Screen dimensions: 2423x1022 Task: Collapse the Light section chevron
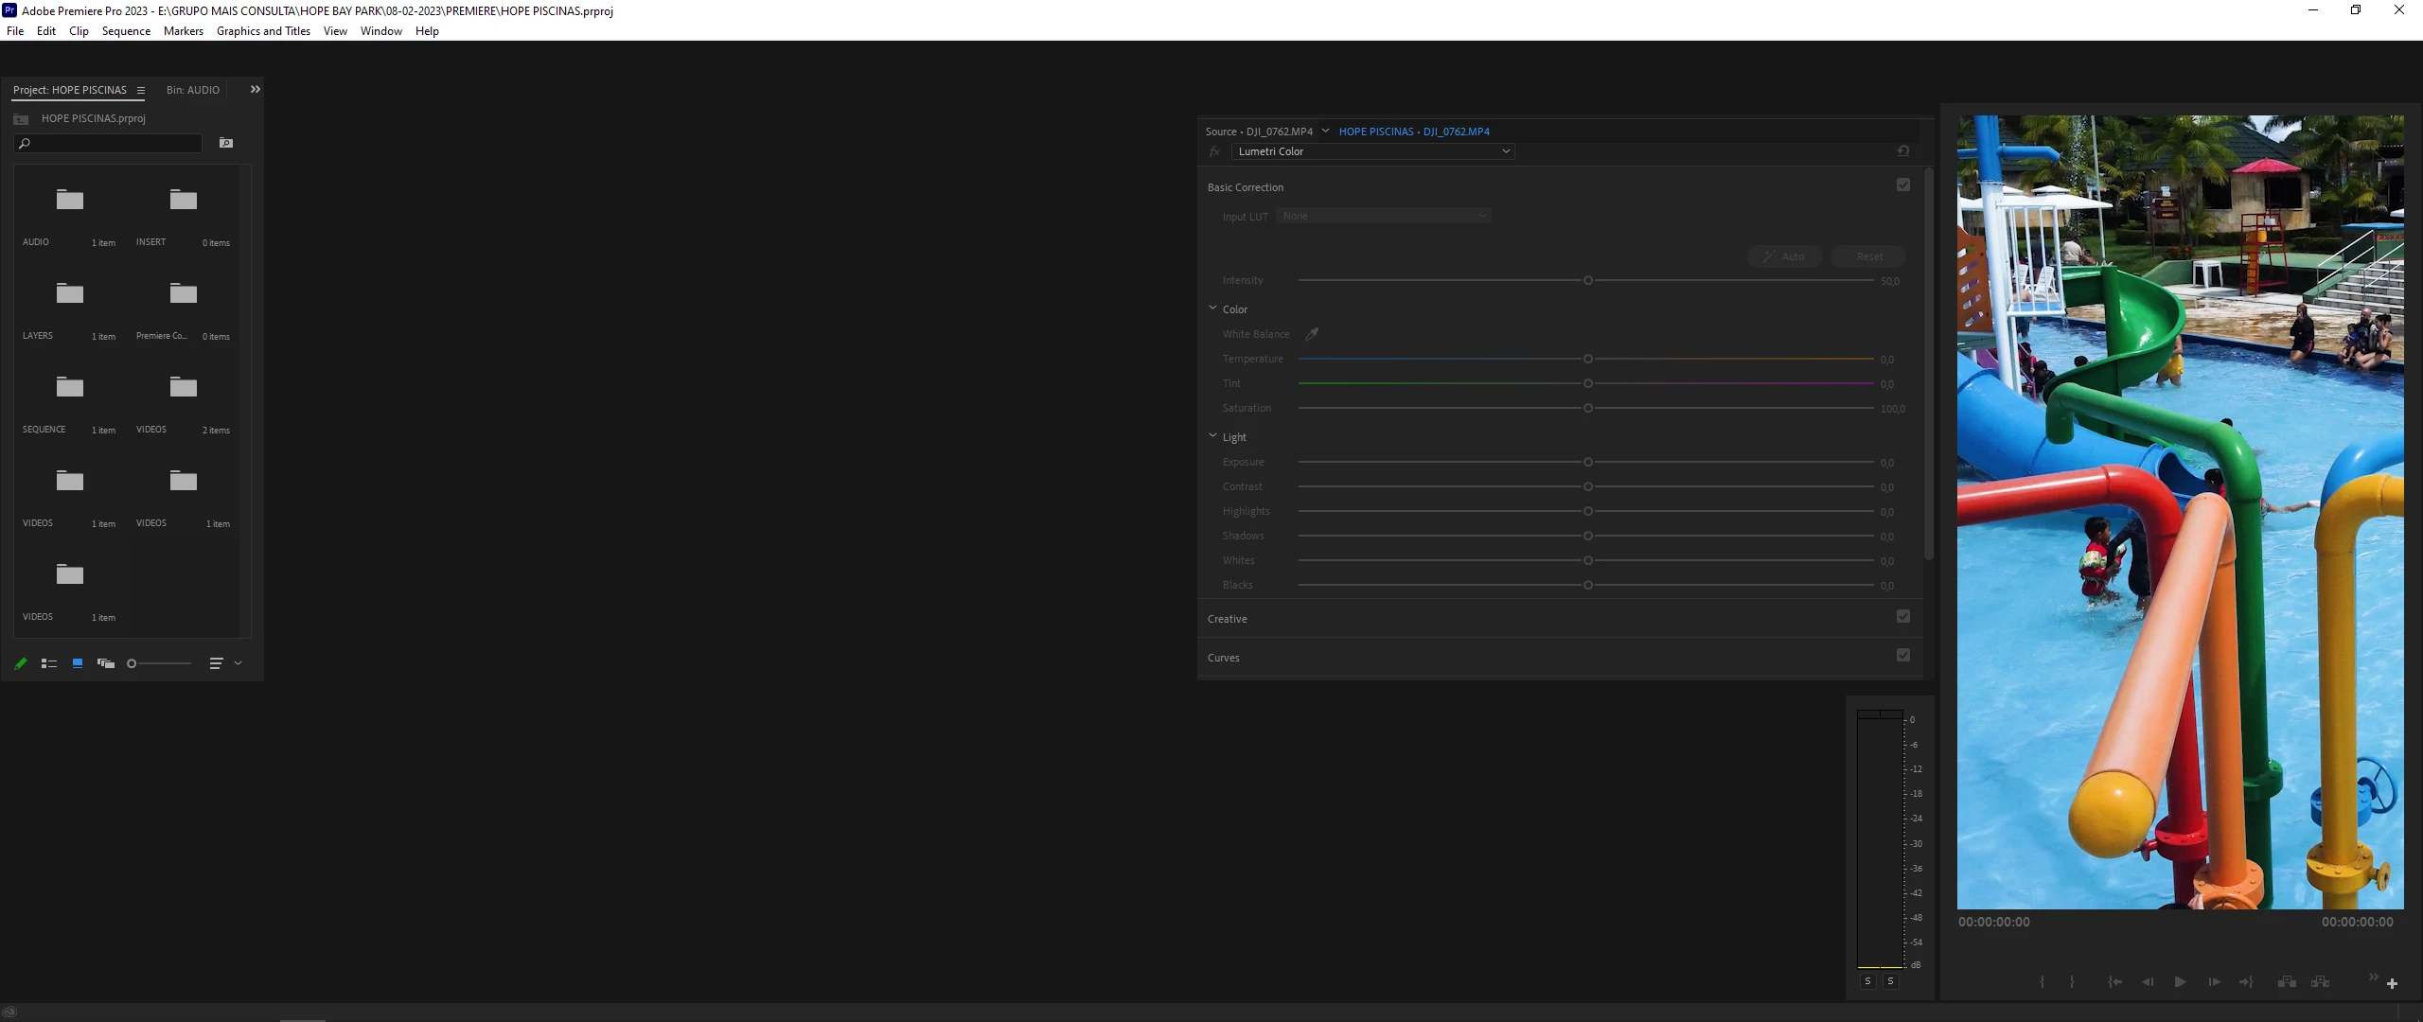tap(1212, 436)
